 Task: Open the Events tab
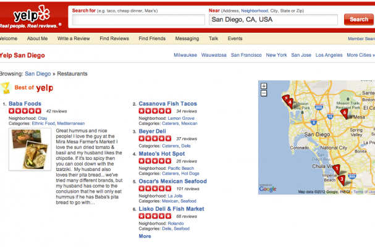[235, 38]
